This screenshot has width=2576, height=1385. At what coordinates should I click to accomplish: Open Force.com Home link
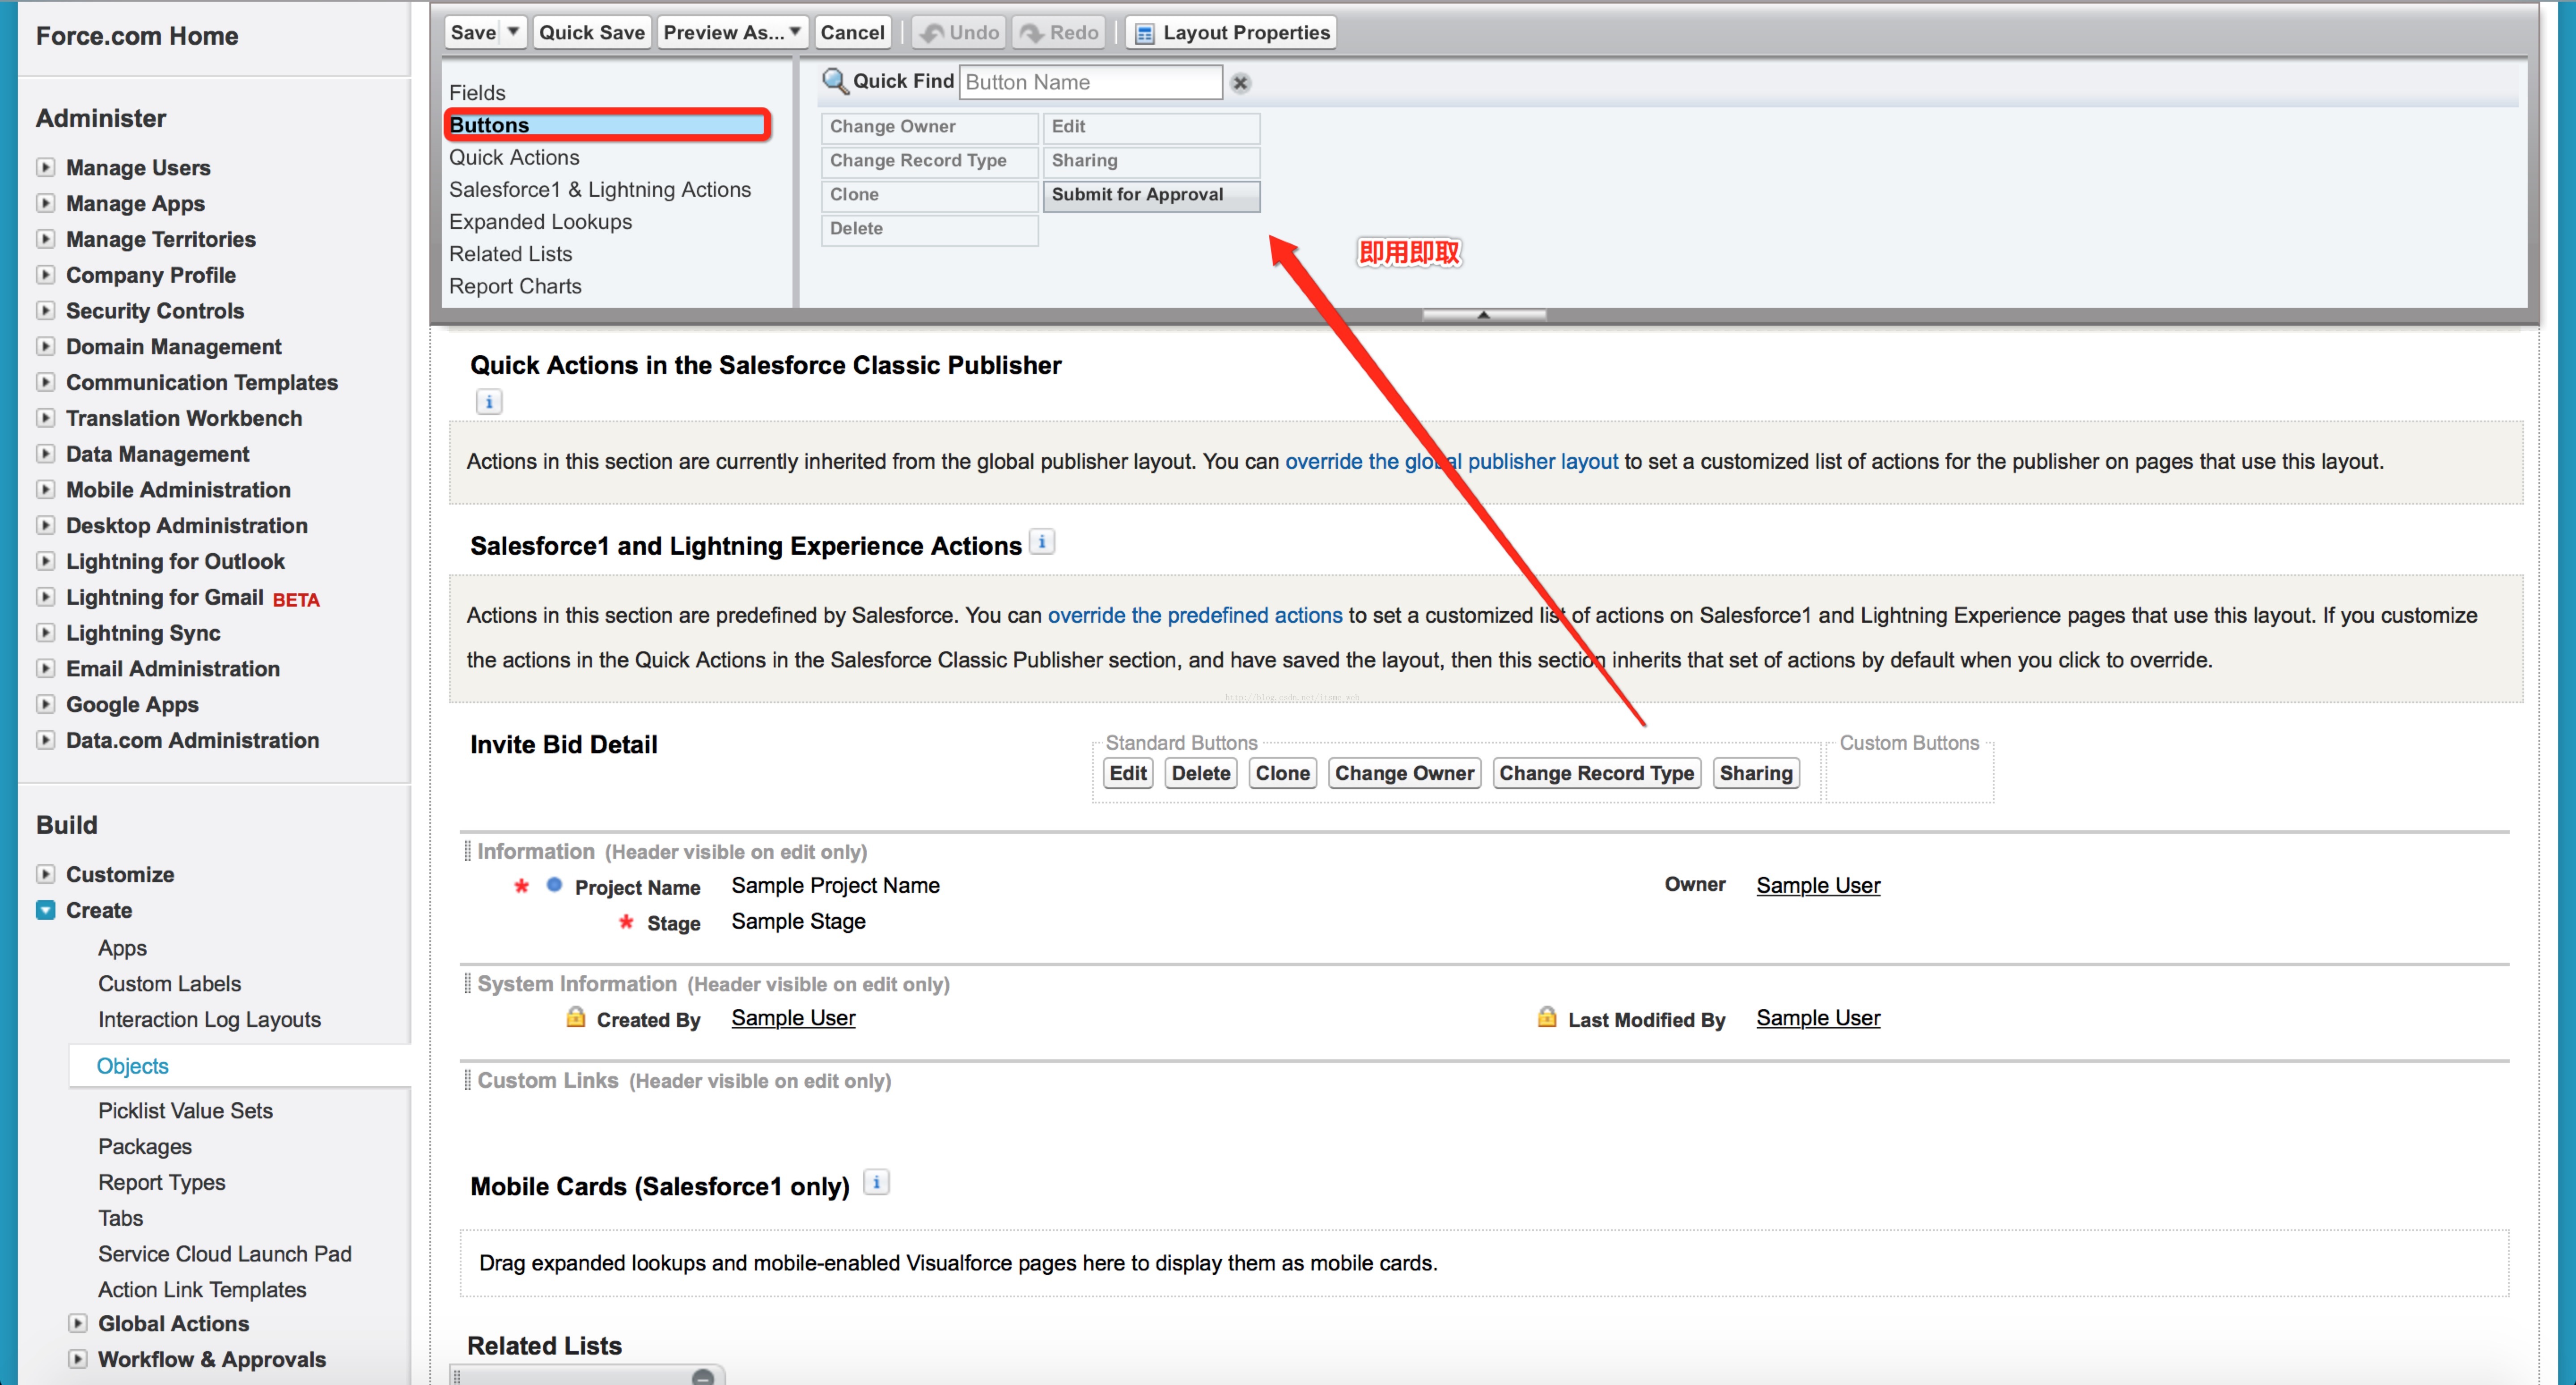tap(137, 36)
